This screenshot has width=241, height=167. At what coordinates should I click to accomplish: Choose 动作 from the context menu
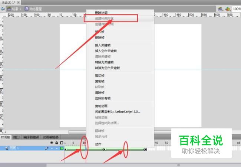click(x=98, y=144)
